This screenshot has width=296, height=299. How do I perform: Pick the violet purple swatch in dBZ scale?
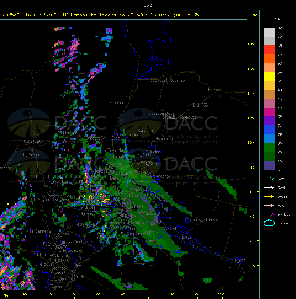click(x=269, y=121)
